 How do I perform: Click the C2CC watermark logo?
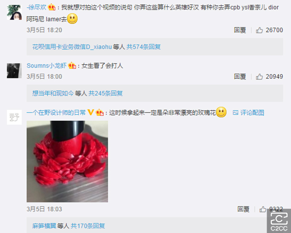(279, 221)
